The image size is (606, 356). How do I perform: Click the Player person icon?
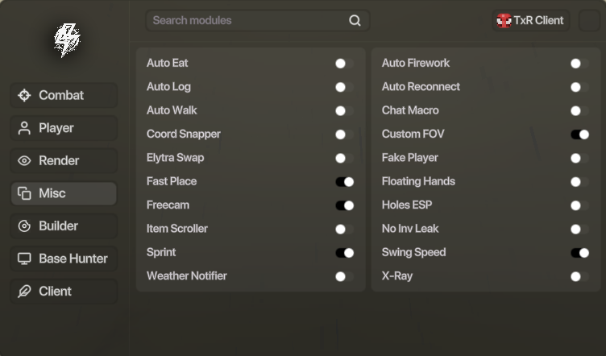[24, 128]
